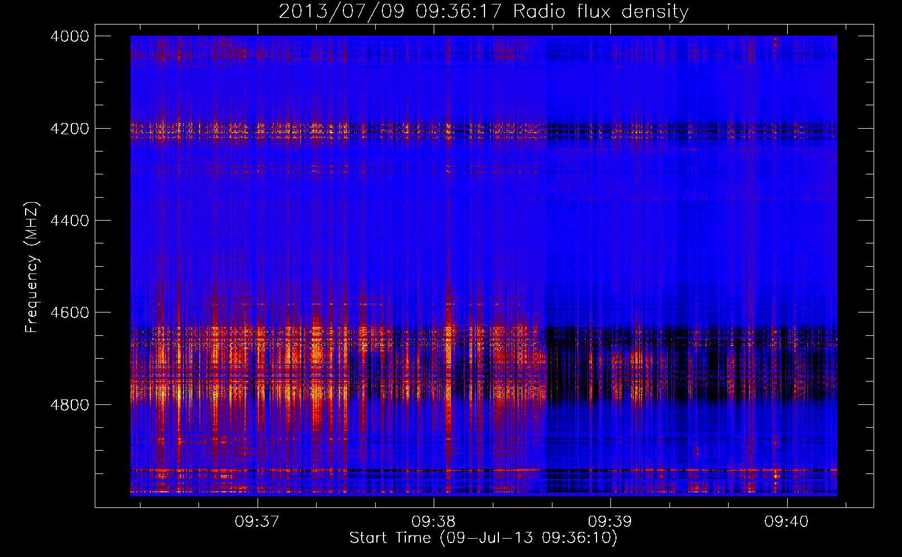Click the 'Start Time (09-Jul-13 09:36:10)' label
This screenshot has width=902, height=557.
click(483, 538)
